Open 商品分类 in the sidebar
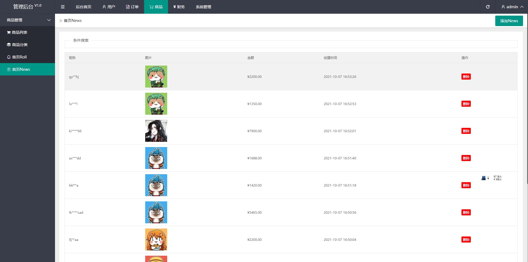The height and width of the screenshot is (262, 528). (20, 45)
